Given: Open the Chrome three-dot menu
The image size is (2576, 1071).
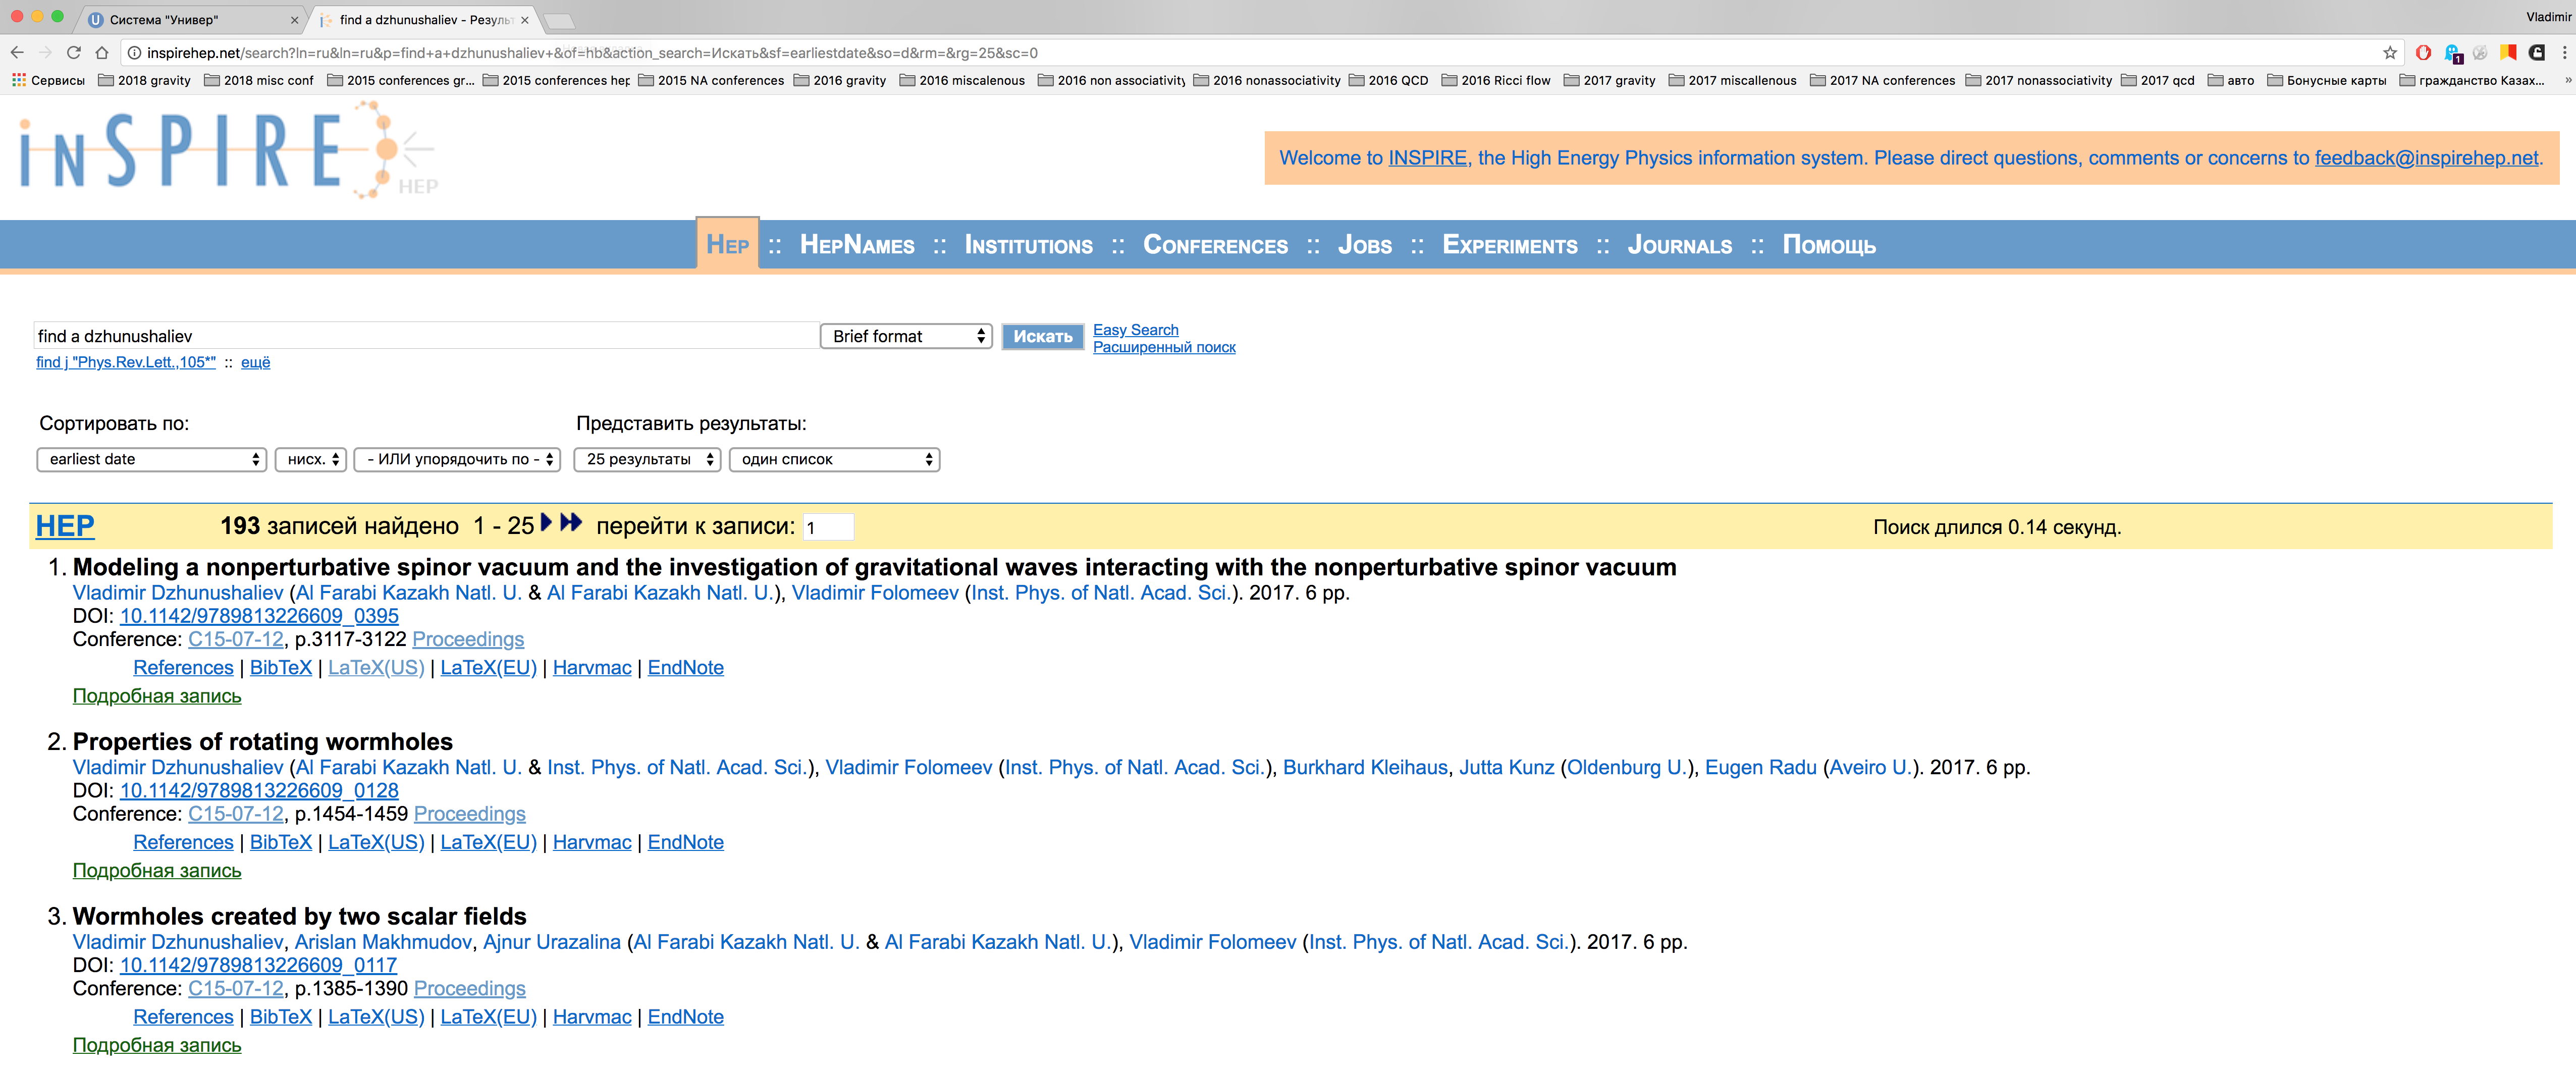Looking at the screenshot, I should (2564, 53).
